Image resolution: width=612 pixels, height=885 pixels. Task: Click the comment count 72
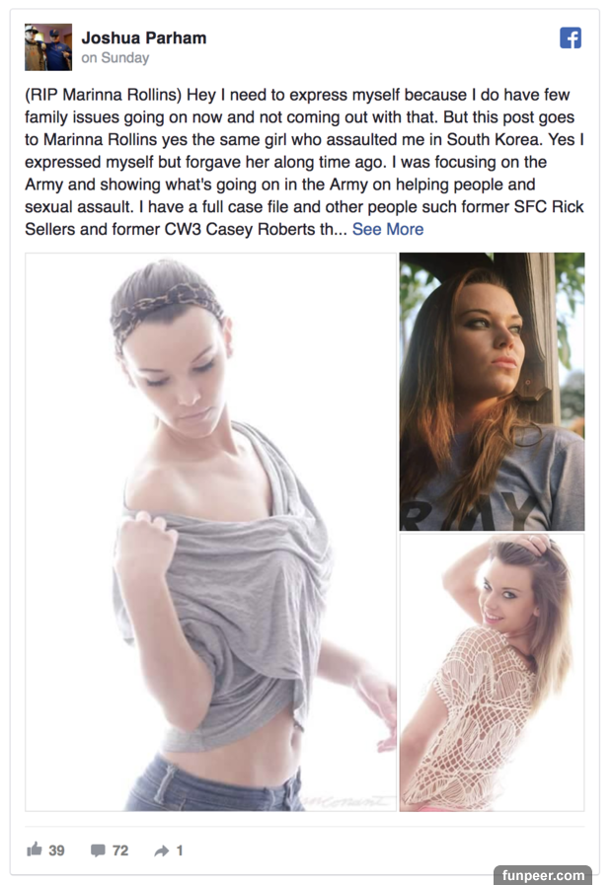tap(120, 850)
